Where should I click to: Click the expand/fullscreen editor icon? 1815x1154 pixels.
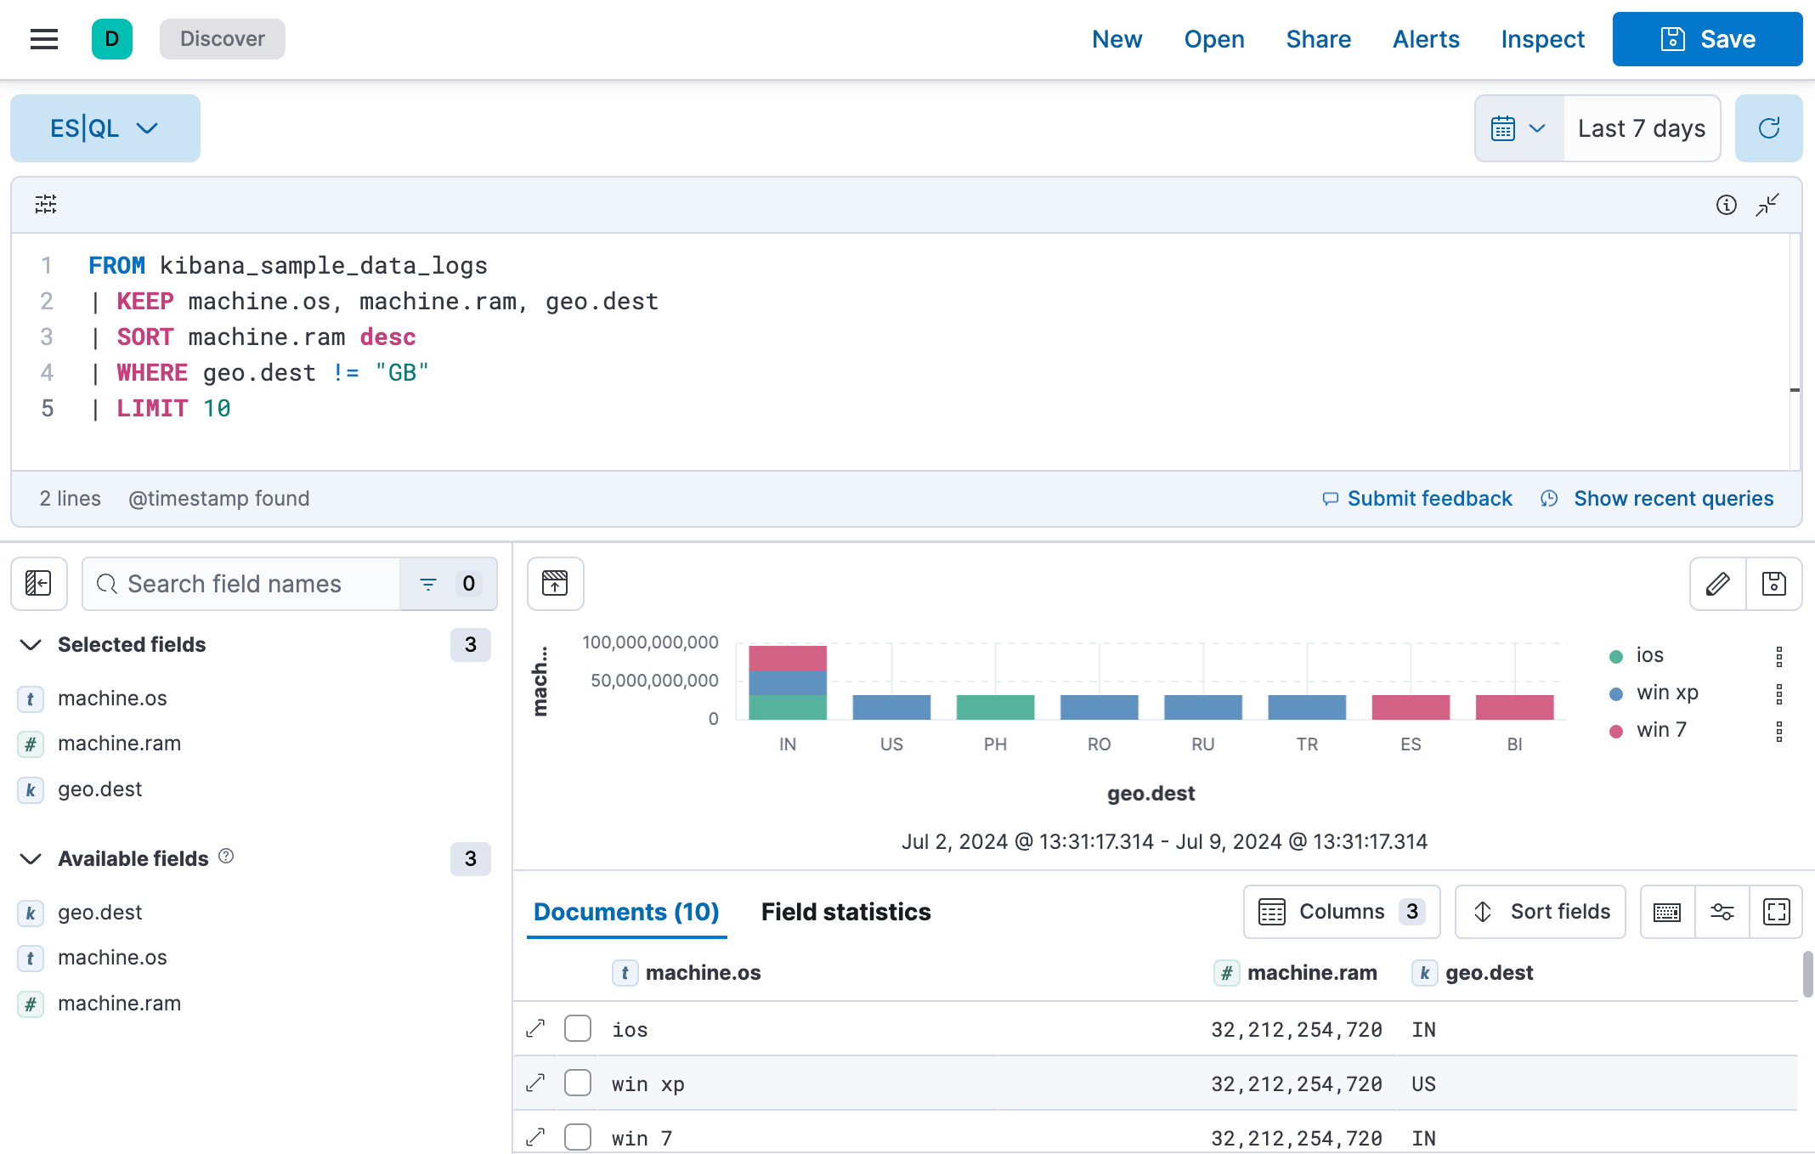click(x=1769, y=204)
